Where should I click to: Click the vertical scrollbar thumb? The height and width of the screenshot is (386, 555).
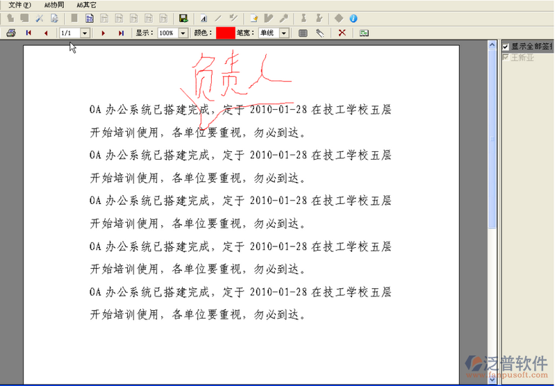click(x=492, y=139)
